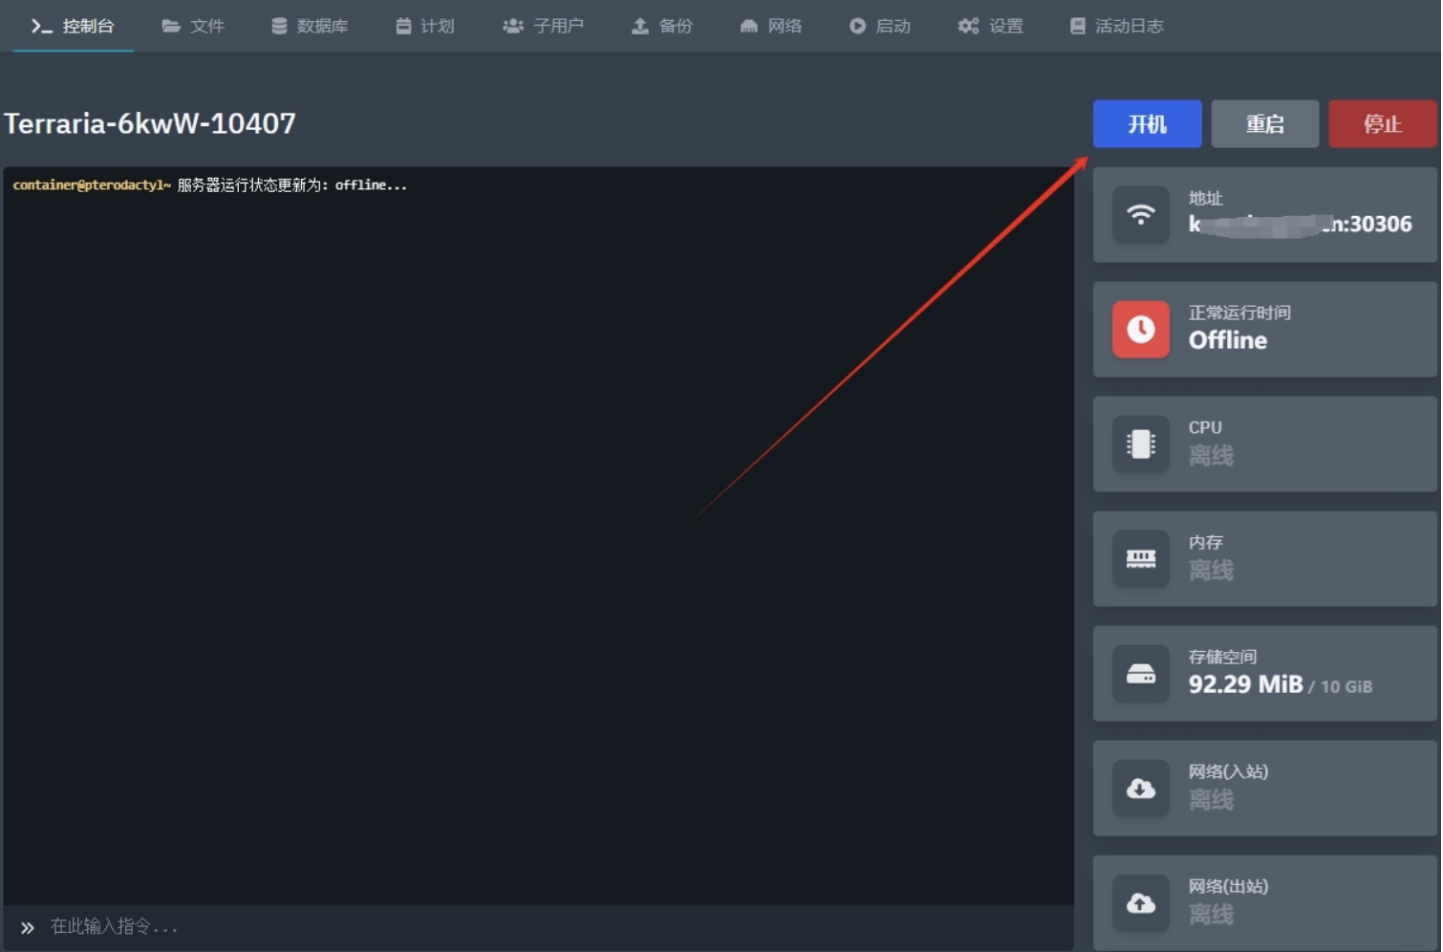Click the terminal prompt icon beside 控制台

pyautogui.click(x=41, y=26)
